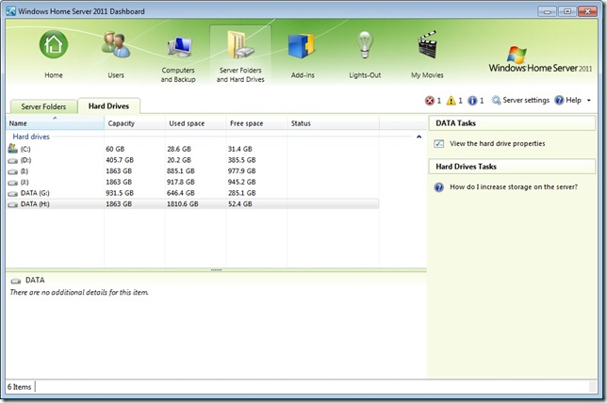Open the Home section
607x403 pixels.
click(54, 53)
